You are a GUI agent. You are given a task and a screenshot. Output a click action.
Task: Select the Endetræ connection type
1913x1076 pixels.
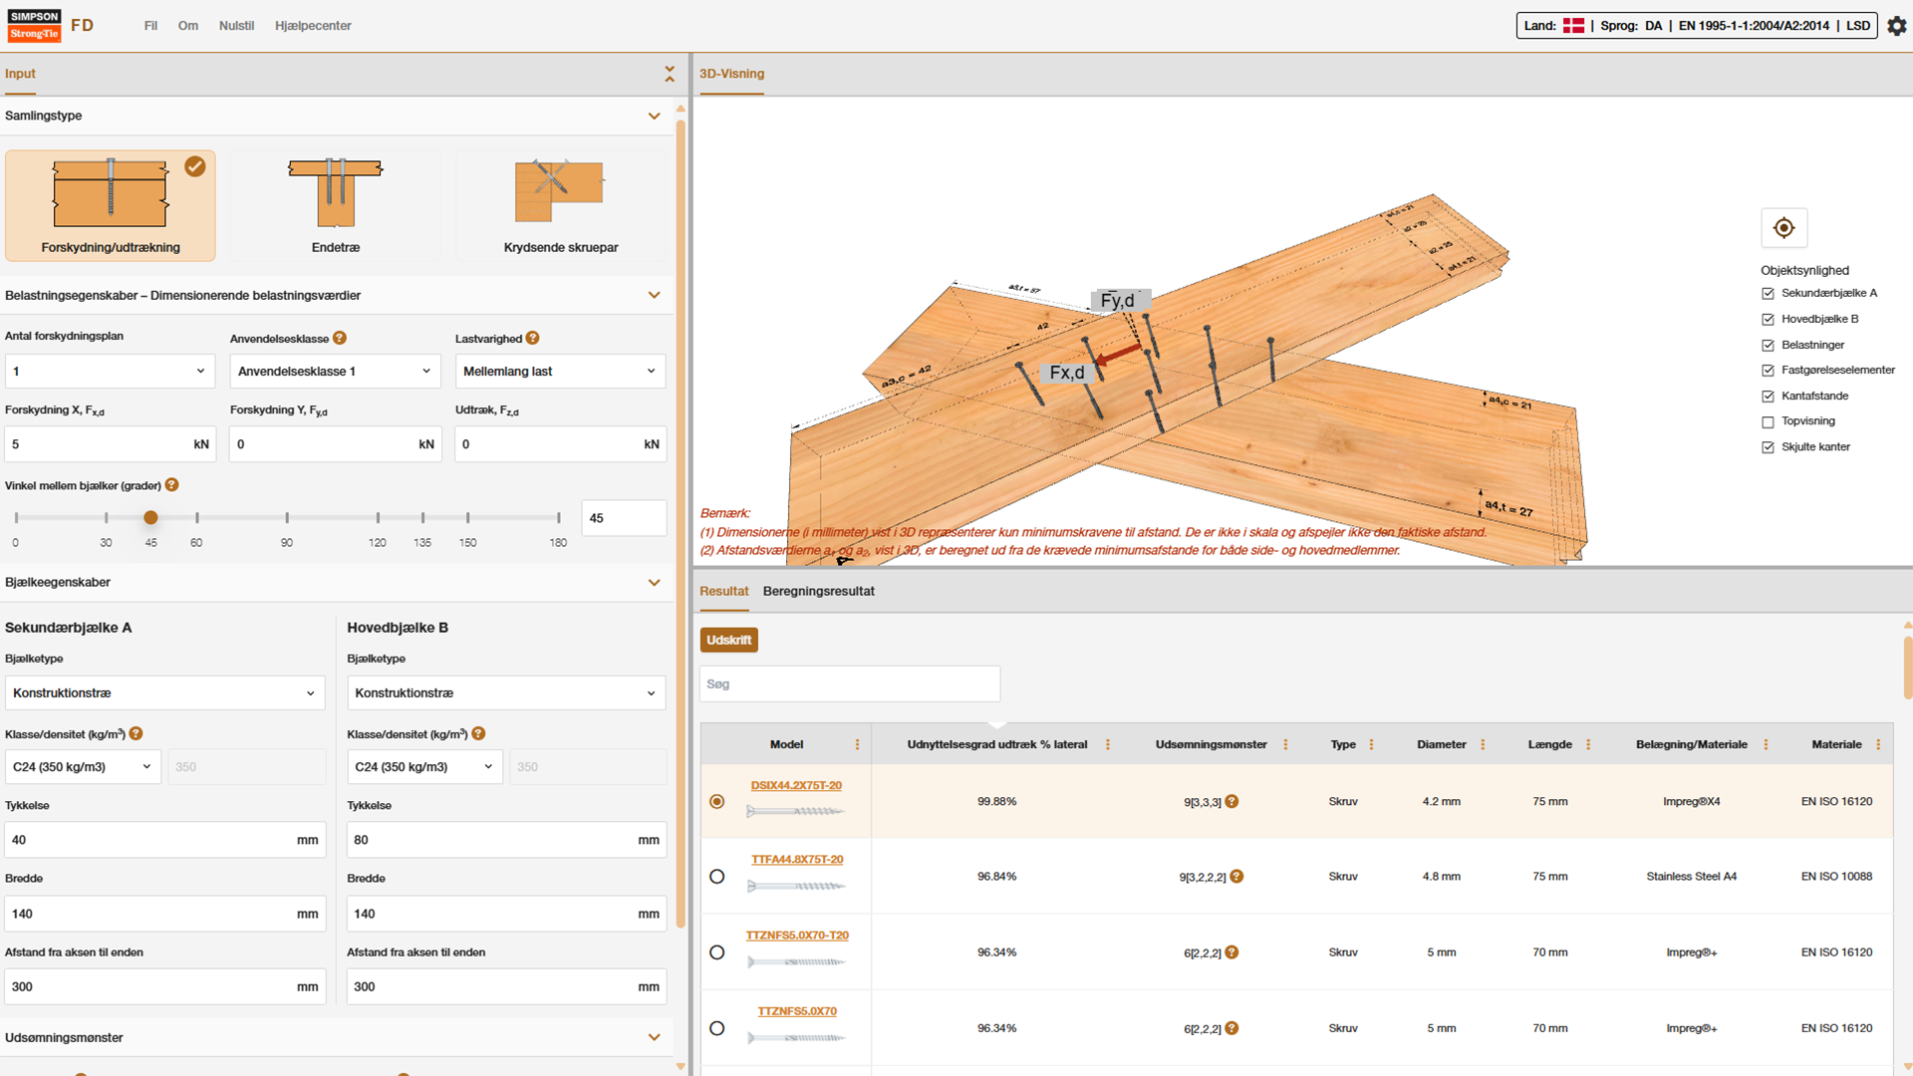(x=335, y=204)
